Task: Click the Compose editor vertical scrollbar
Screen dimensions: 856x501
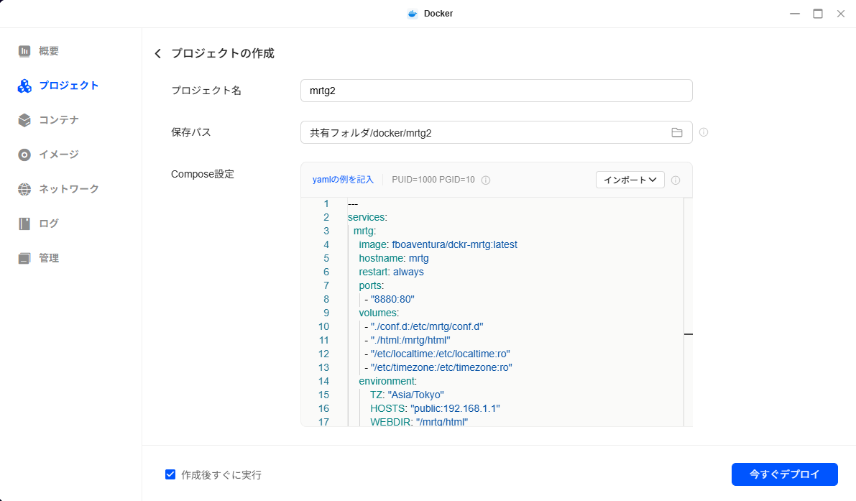Action: pyautogui.click(x=688, y=312)
